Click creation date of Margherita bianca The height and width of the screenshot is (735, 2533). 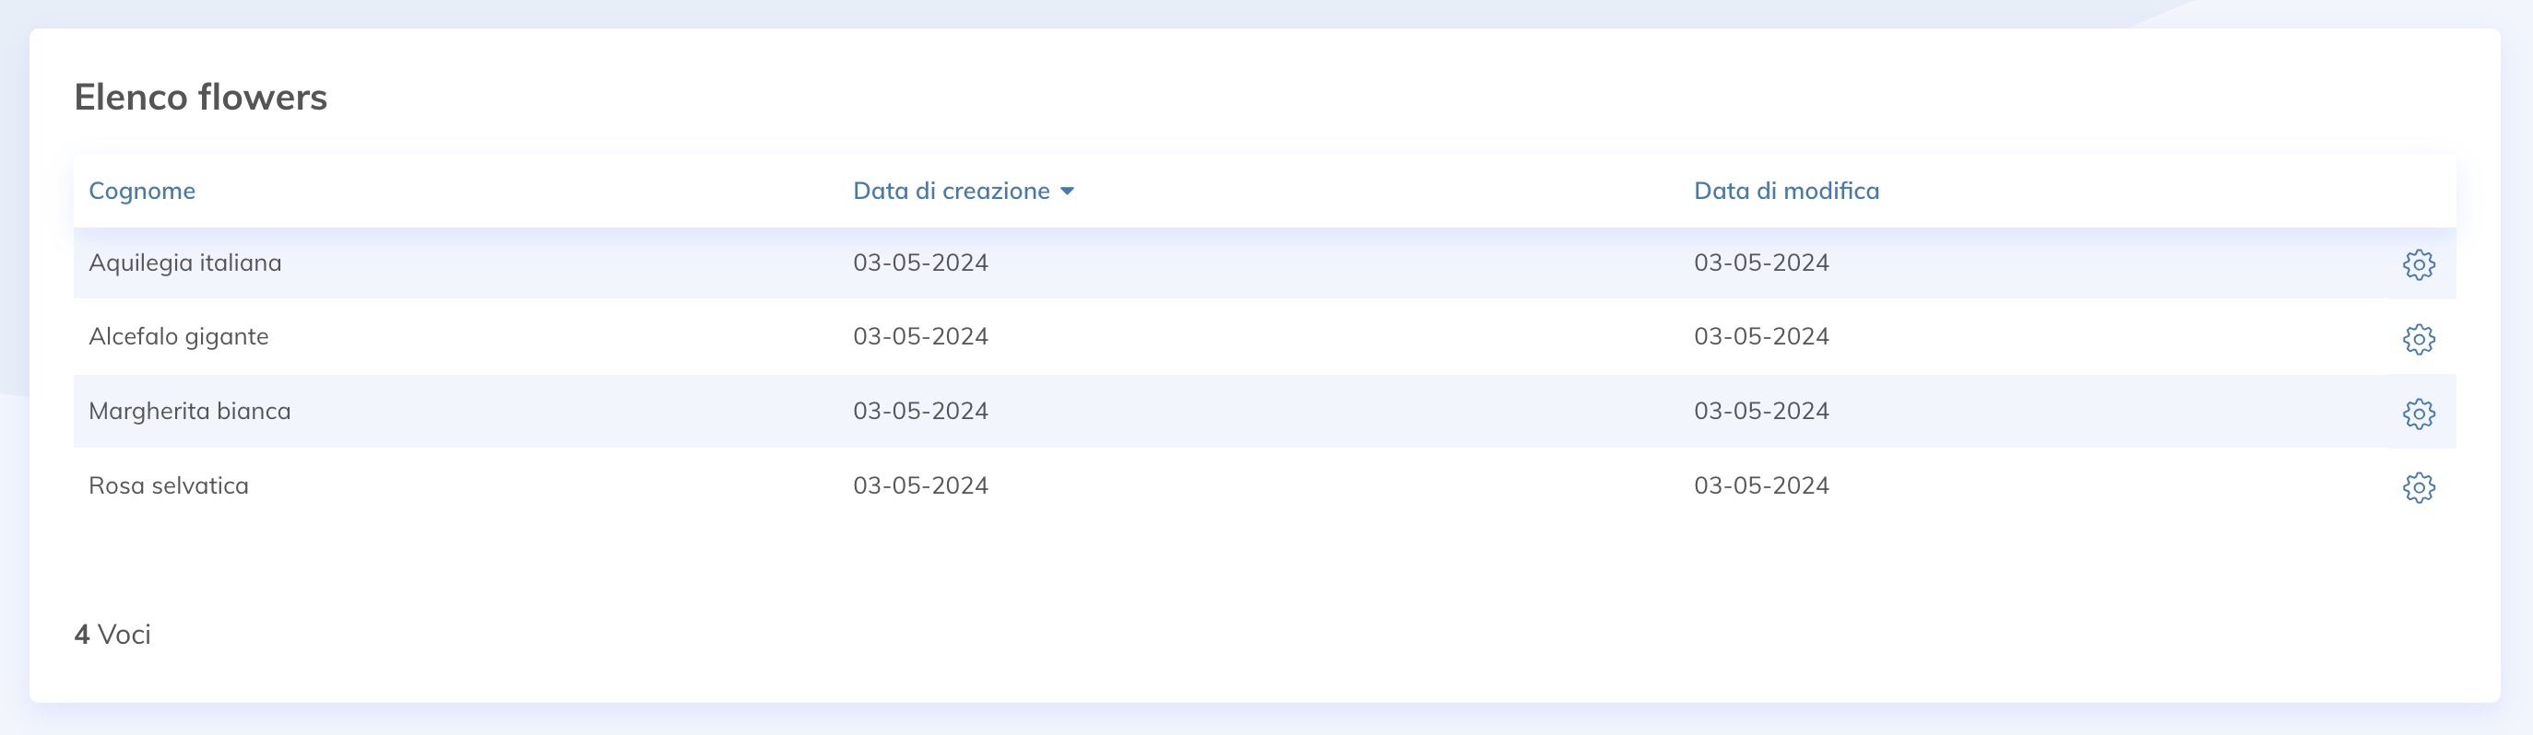920,411
